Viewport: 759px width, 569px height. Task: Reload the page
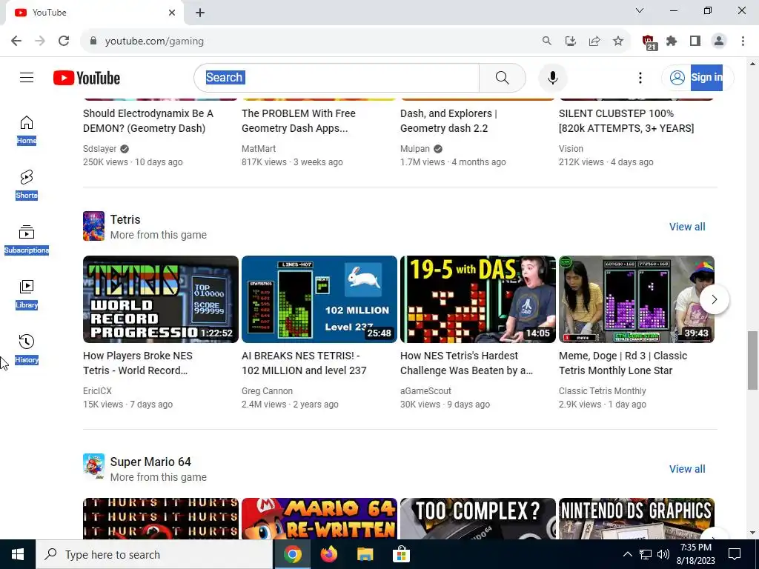pos(64,41)
